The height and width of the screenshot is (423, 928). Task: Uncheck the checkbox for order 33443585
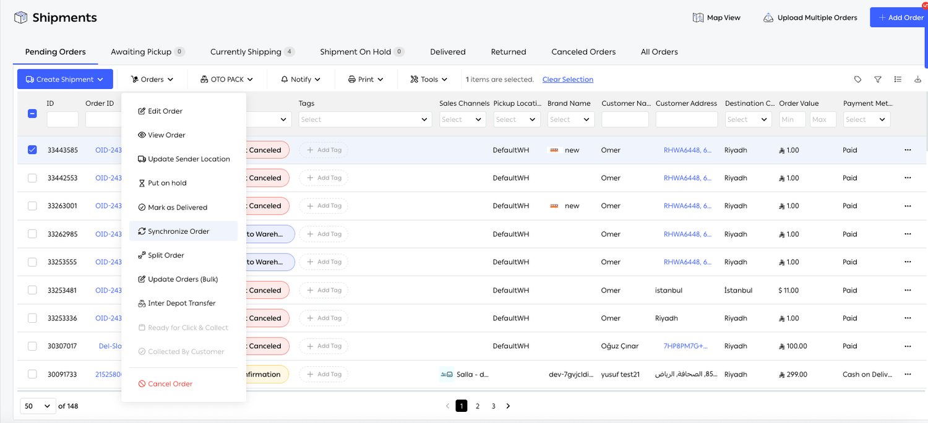32,150
